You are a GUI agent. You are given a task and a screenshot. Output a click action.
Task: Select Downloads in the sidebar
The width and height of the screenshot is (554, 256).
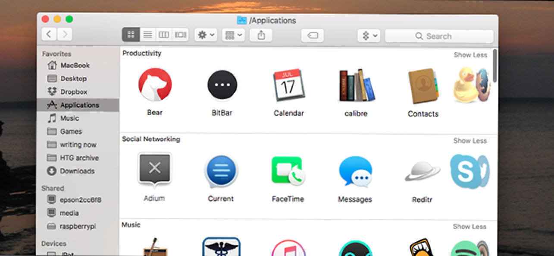coord(77,171)
